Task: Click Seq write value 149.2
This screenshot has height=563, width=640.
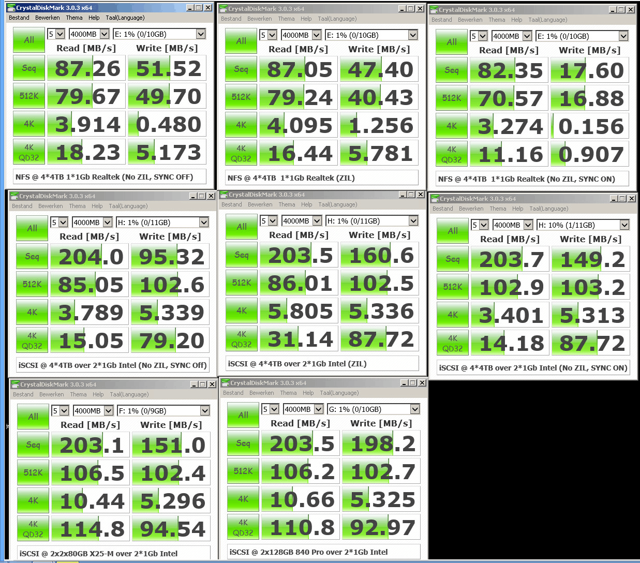Action: (x=591, y=259)
